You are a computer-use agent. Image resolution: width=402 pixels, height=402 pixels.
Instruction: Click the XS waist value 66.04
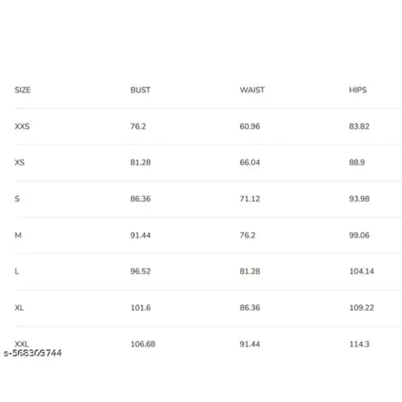click(x=250, y=163)
